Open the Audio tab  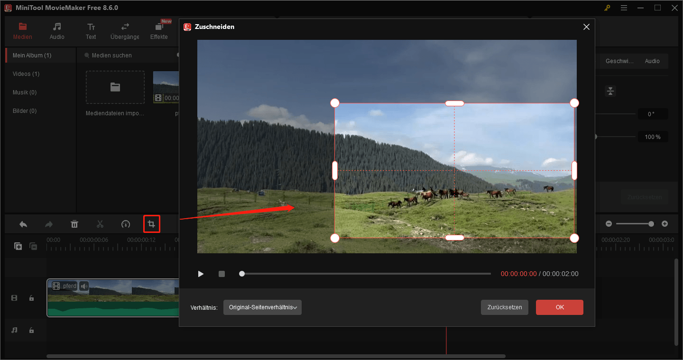[x=57, y=31]
